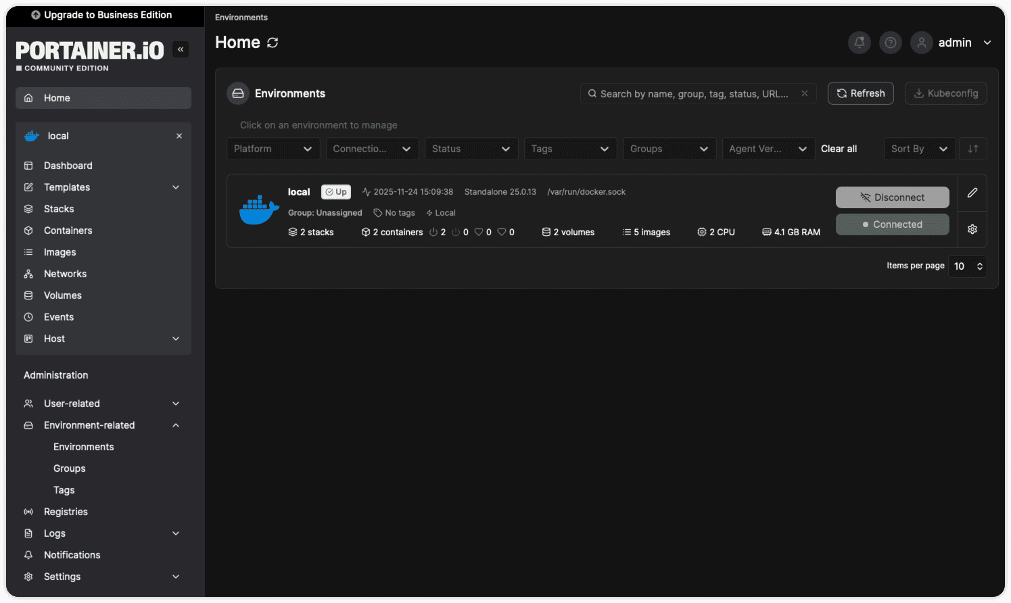The height and width of the screenshot is (603, 1011).
Task: Click the Disconnect button
Action: (892, 197)
